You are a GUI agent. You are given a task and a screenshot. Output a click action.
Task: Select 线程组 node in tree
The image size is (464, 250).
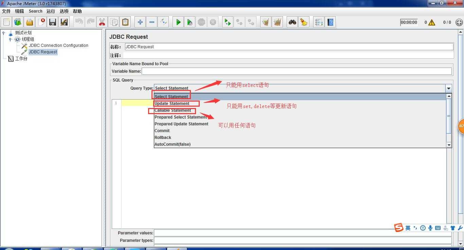click(28, 39)
